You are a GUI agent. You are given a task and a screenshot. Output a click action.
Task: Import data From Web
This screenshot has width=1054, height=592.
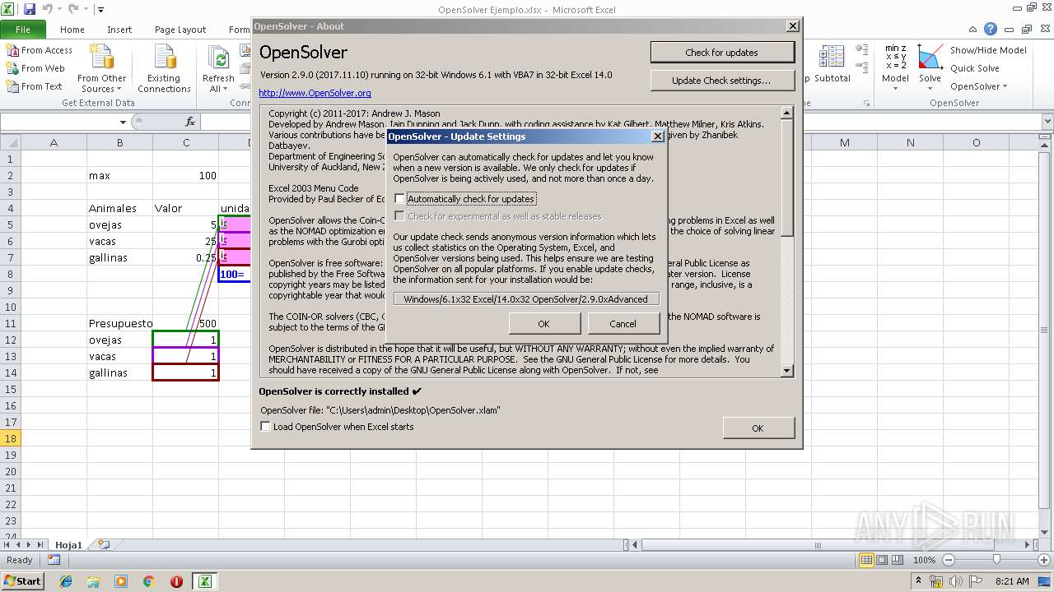coord(35,68)
